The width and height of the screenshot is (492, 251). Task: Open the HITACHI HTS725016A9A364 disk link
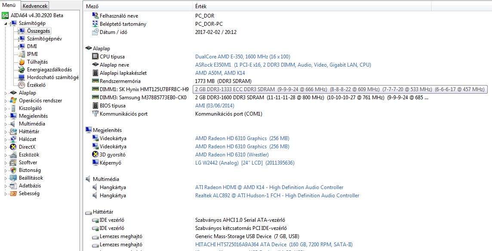274,244
